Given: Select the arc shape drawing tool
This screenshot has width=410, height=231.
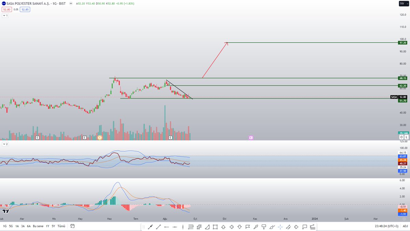Looking at the screenshot, I should pos(207,227).
